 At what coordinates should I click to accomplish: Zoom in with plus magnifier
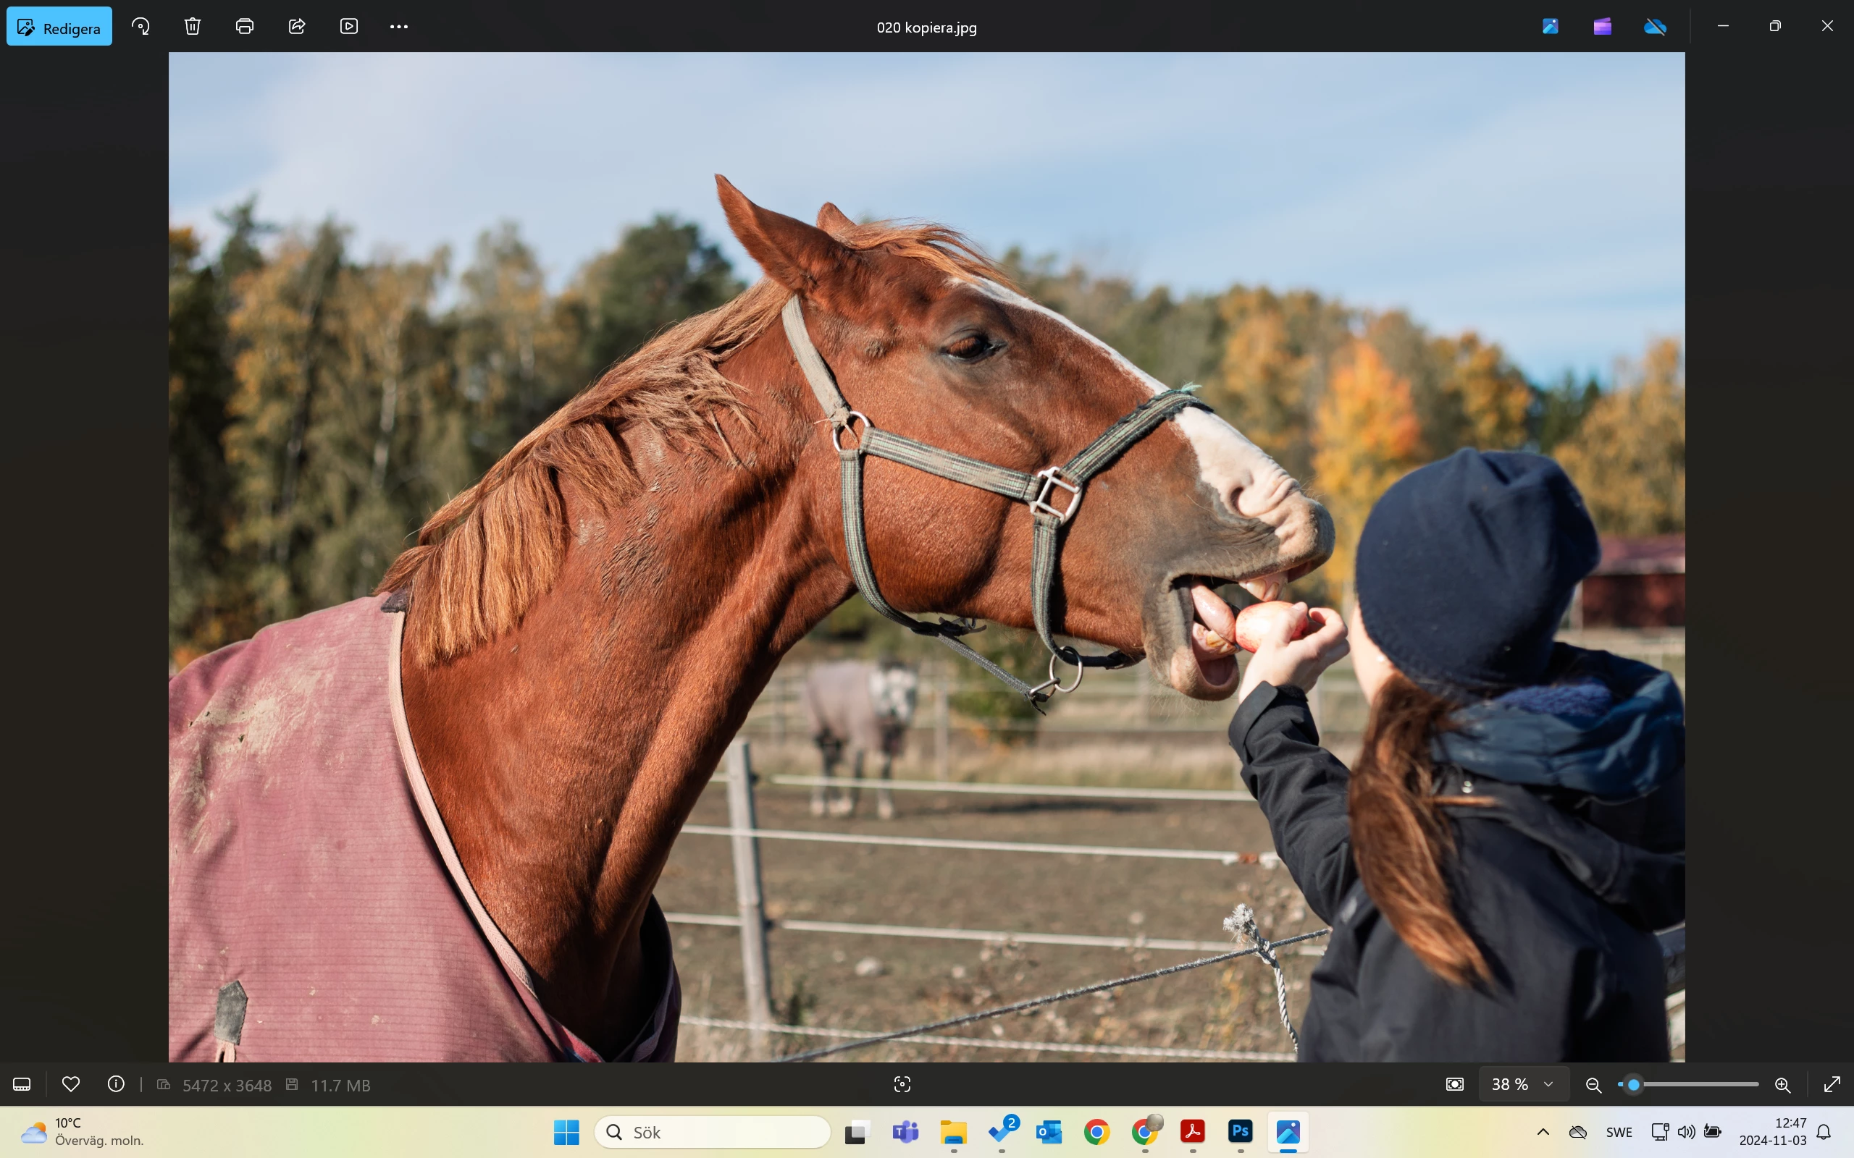pyautogui.click(x=1782, y=1084)
